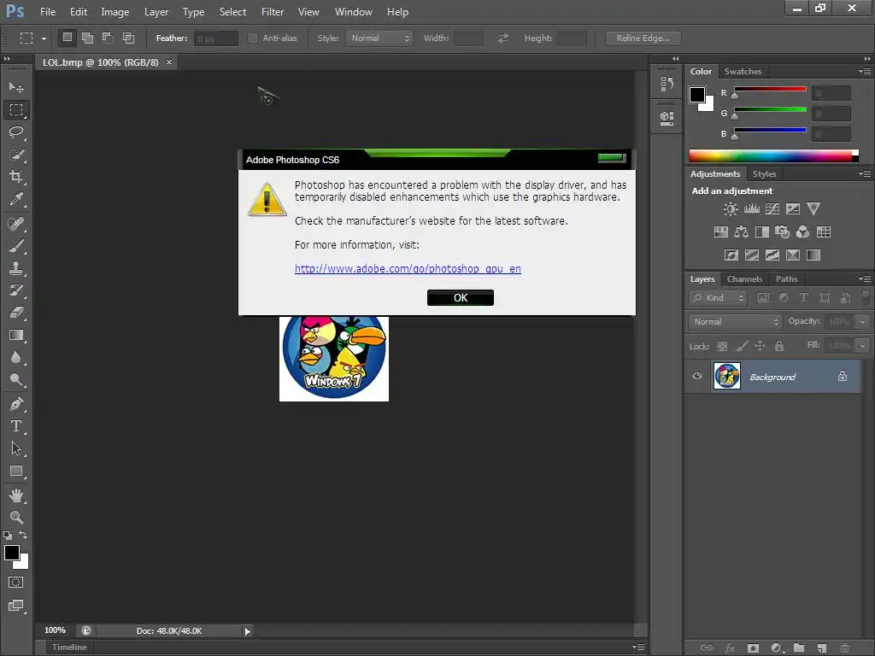Image resolution: width=875 pixels, height=656 pixels.
Task: Open the Kind filter dropdown
Action: tap(718, 298)
